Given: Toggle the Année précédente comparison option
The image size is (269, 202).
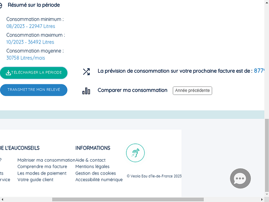Looking at the screenshot, I should (192, 90).
